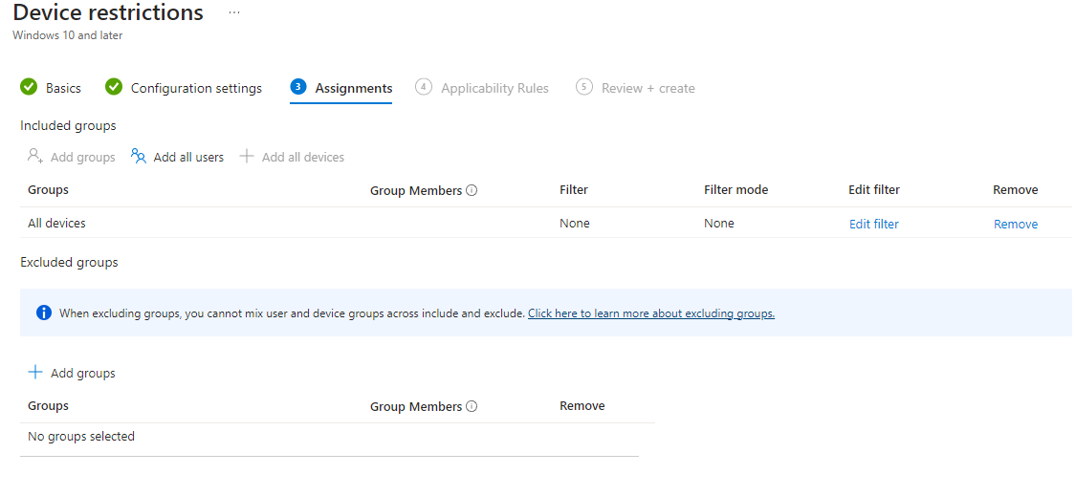Screen dimensions: 1076x496
Task: Click the All devices row text
Action: tap(56, 223)
